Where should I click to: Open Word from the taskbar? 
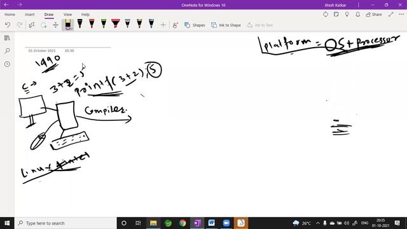pyautogui.click(x=212, y=223)
